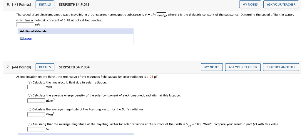301x135 pixels.
Task: Focus the W/m² Poynting vector field
Action: pos(36,115)
